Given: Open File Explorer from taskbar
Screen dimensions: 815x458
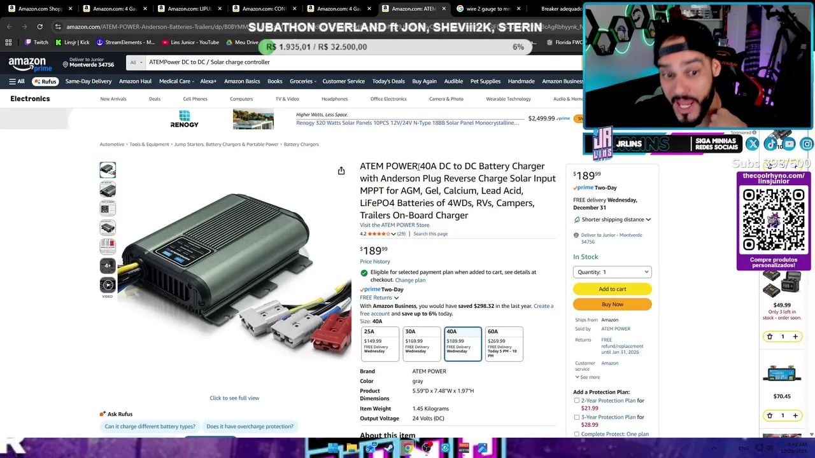Looking at the screenshot, I should (x=351, y=448).
